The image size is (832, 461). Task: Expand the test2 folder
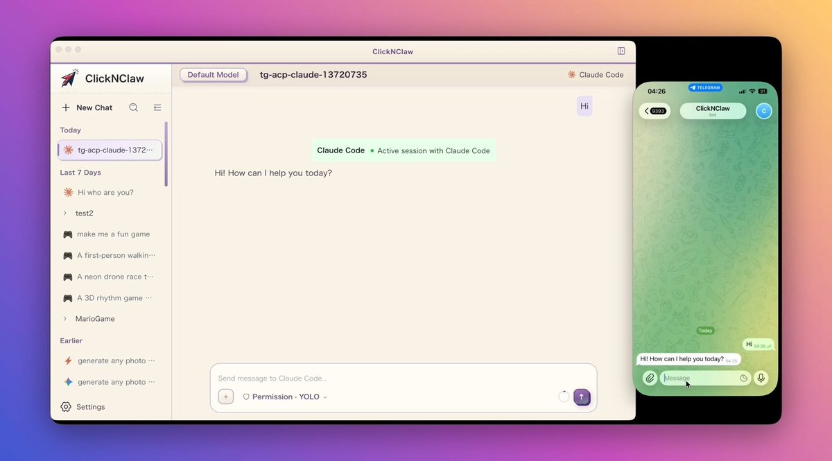(65, 214)
